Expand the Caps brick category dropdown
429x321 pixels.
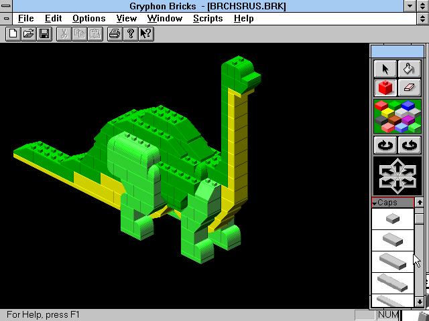[393, 203]
